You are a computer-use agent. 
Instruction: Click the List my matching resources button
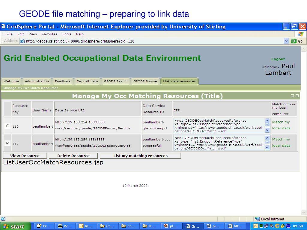click(x=140, y=156)
